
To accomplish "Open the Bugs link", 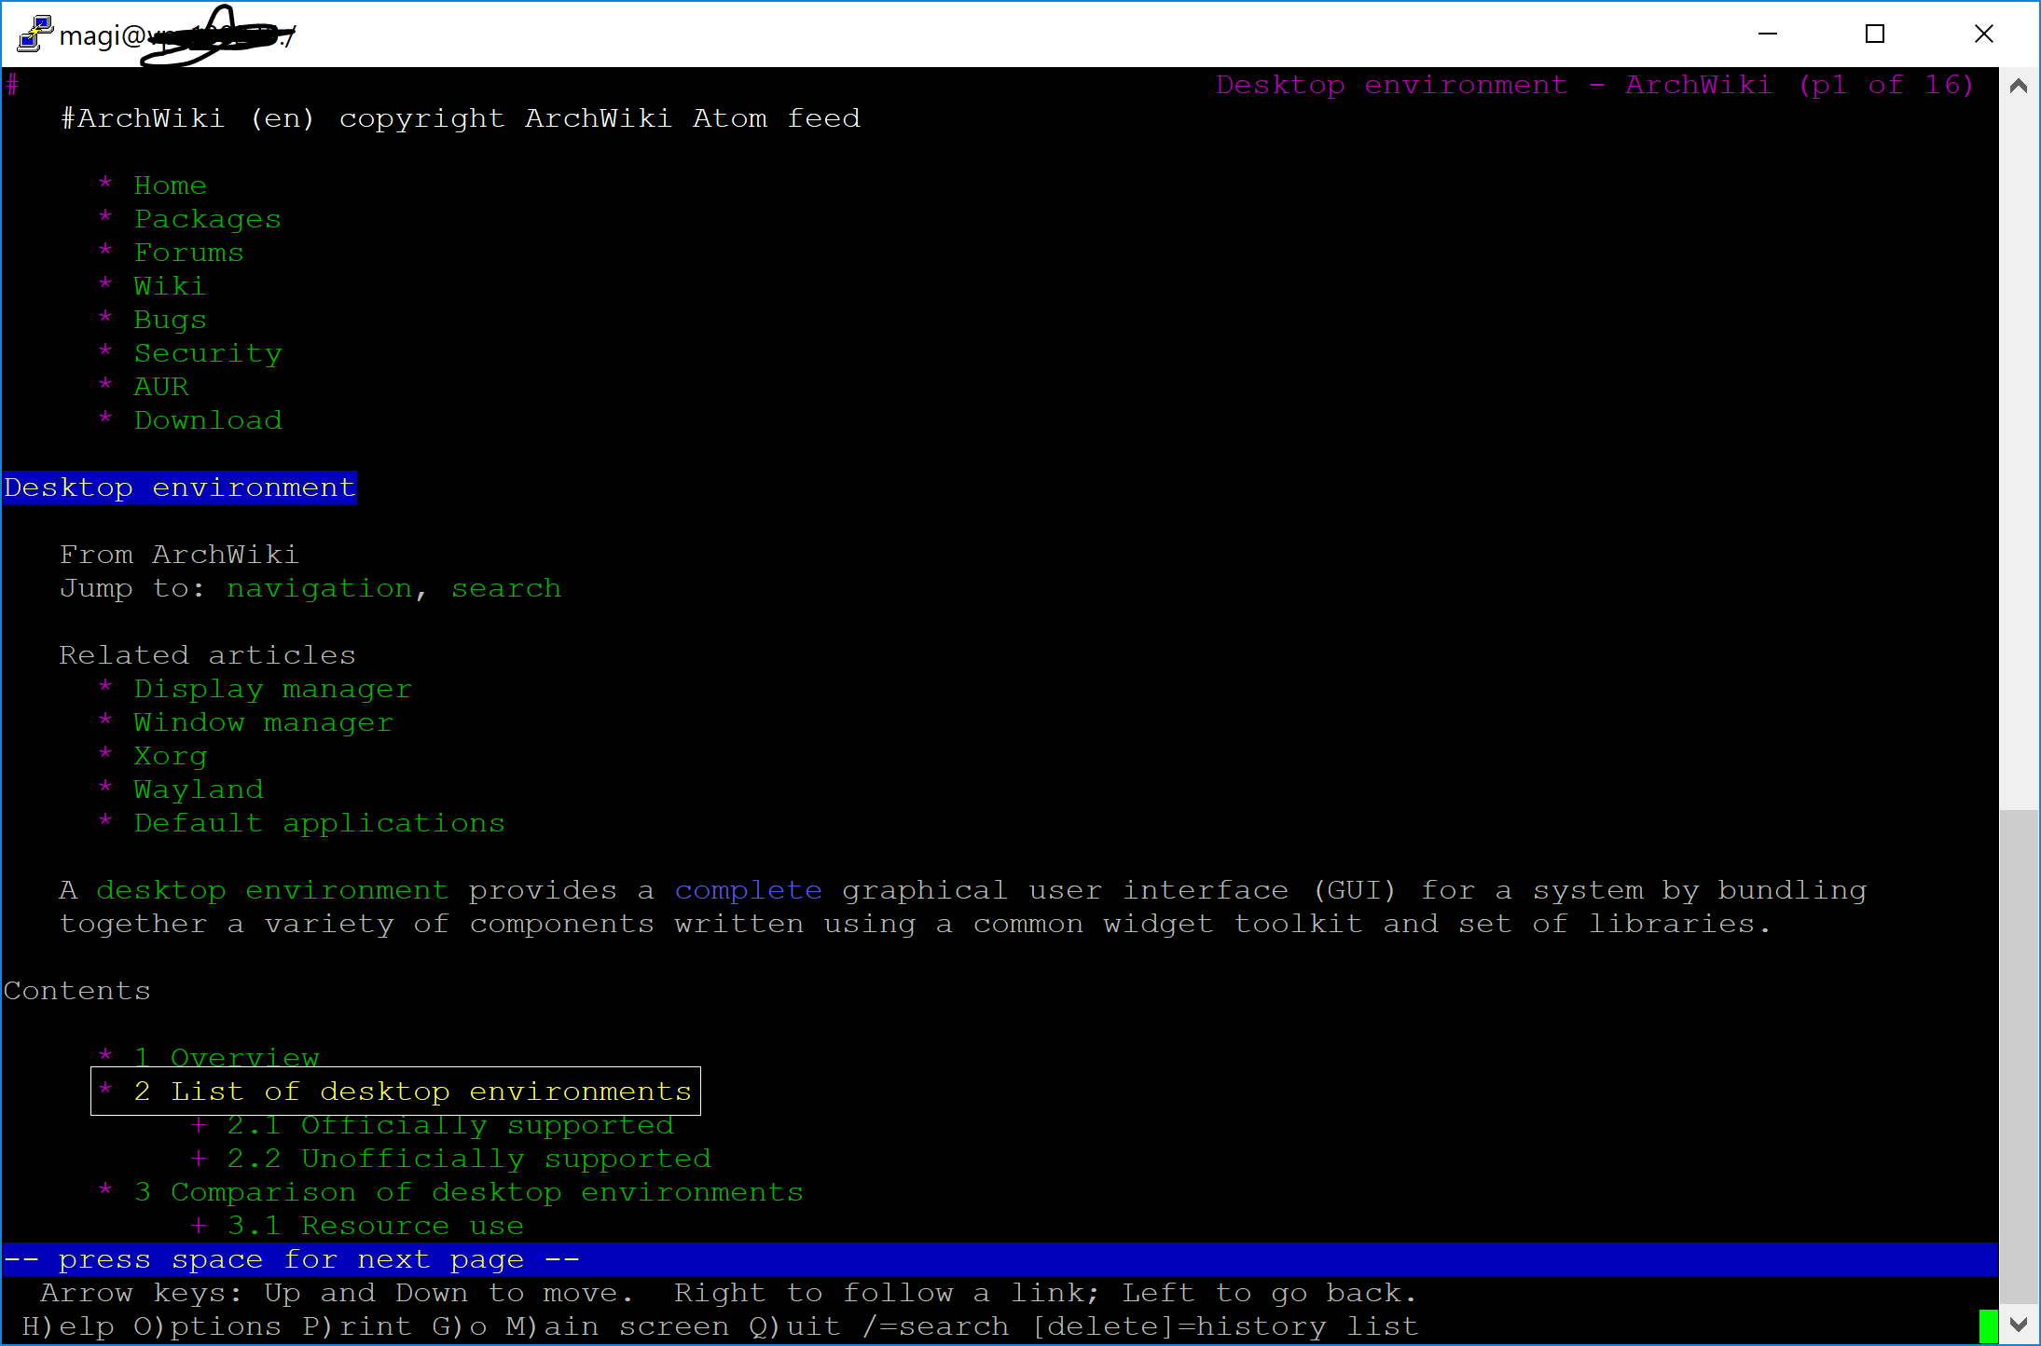I will pyautogui.click(x=170, y=320).
